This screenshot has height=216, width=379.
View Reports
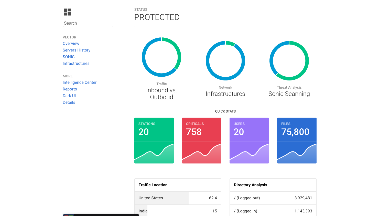click(x=70, y=89)
